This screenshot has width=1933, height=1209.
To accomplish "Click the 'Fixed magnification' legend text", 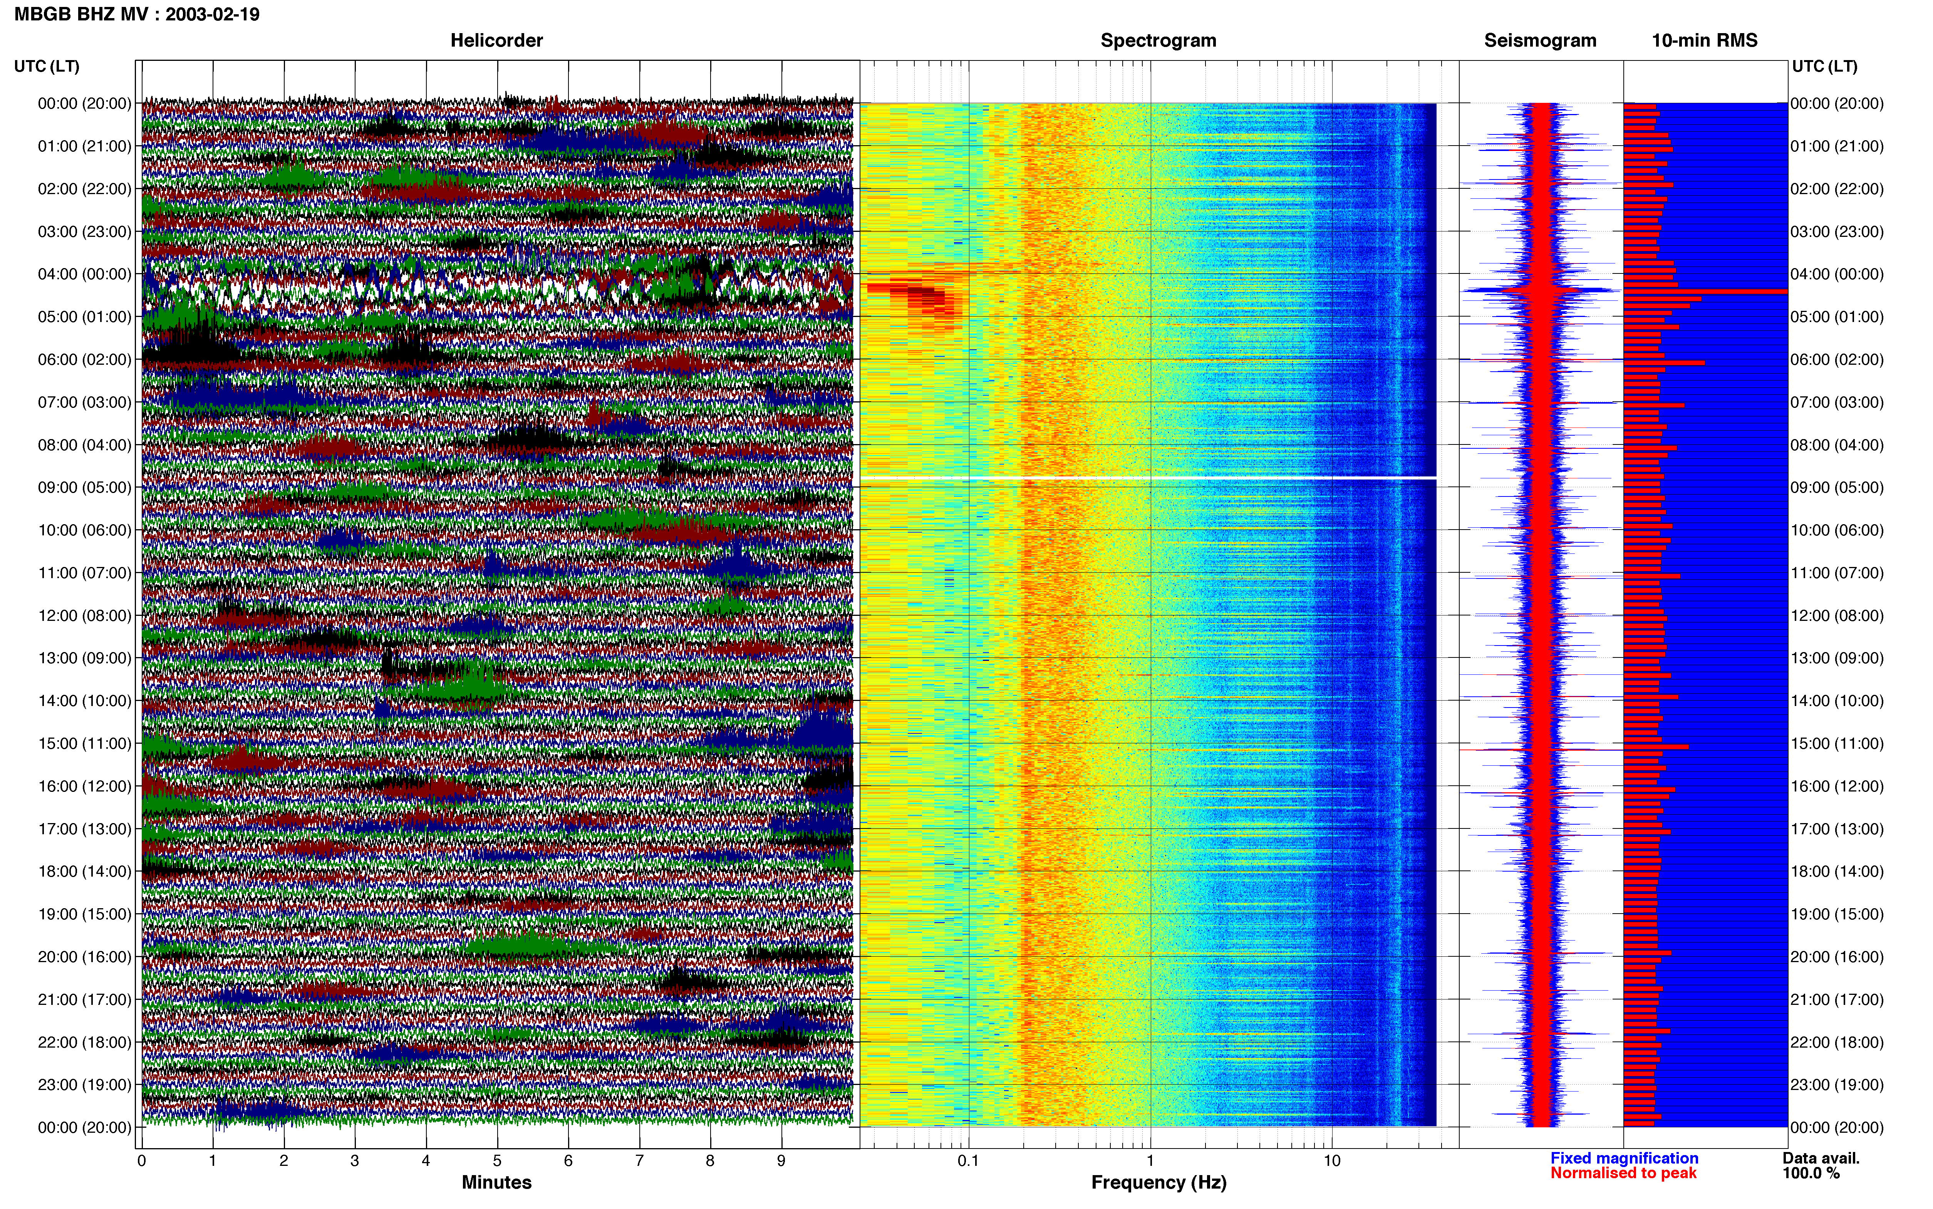I will [x=1624, y=1158].
